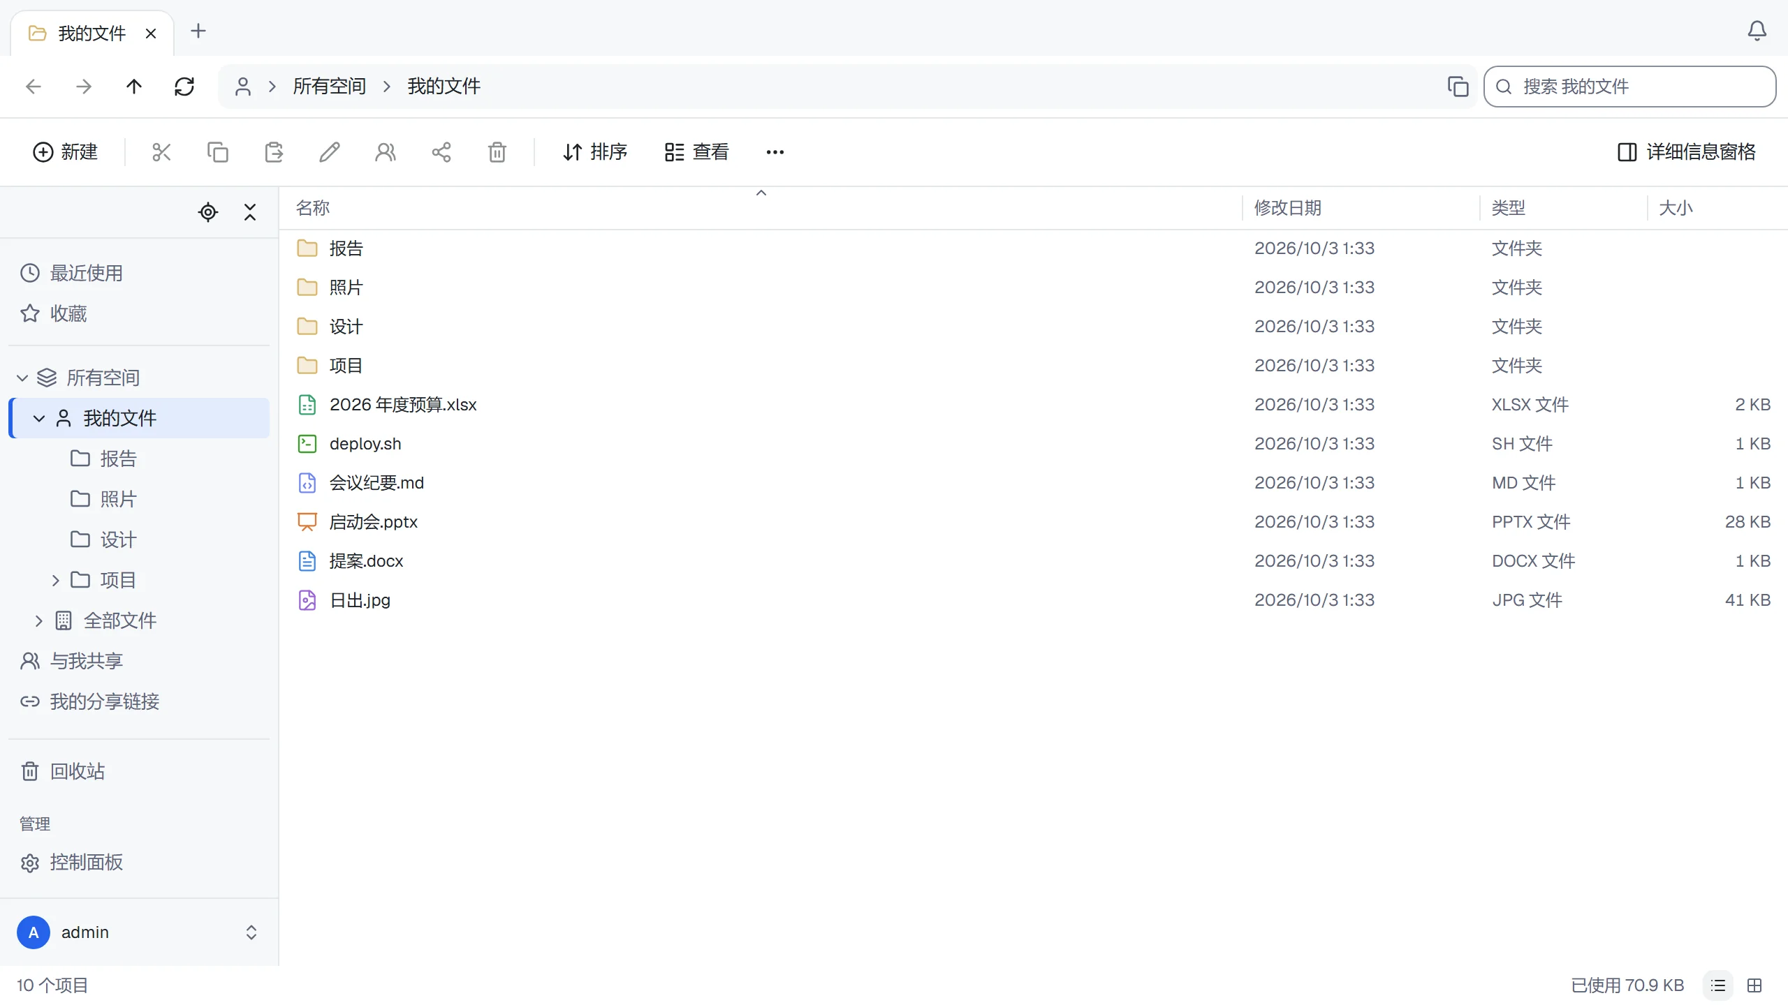This screenshot has width=1788, height=1005.
Task: Open 回收站 in the sidebar
Action: pyautogui.click(x=138, y=771)
